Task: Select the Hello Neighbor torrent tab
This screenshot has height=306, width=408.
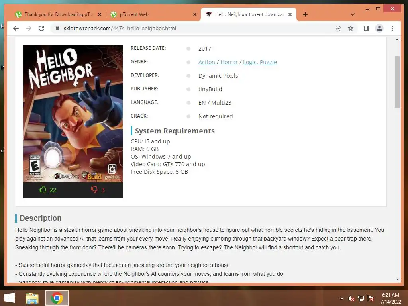Action: point(249,14)
